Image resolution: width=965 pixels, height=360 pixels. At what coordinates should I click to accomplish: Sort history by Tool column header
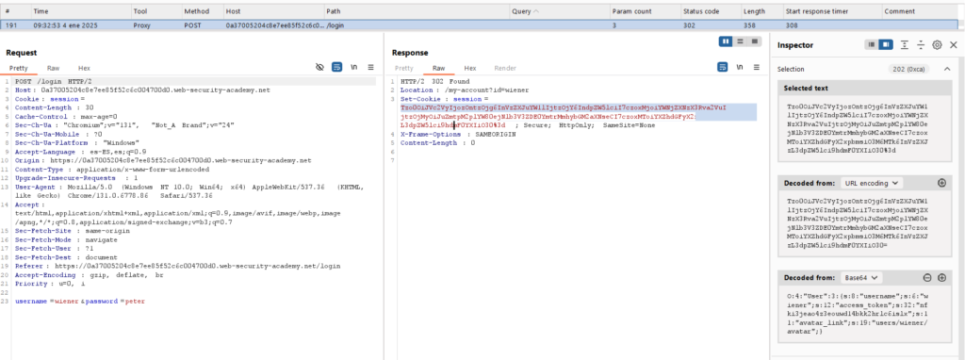155,11
